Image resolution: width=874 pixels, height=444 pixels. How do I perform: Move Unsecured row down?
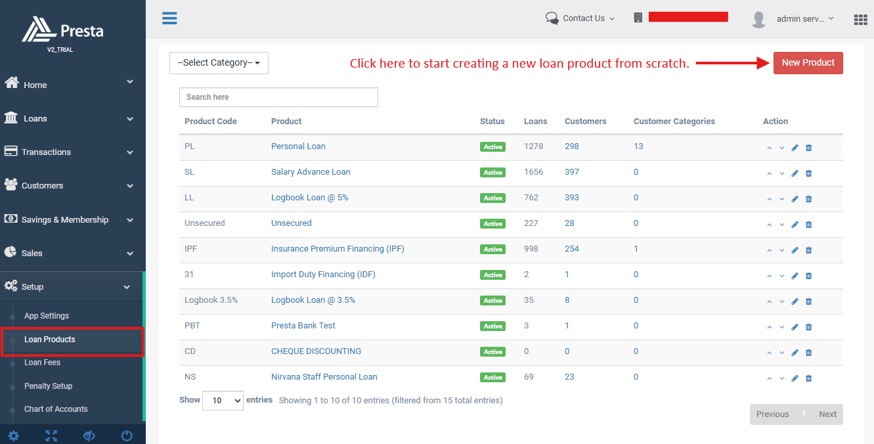tap(781, 225)
